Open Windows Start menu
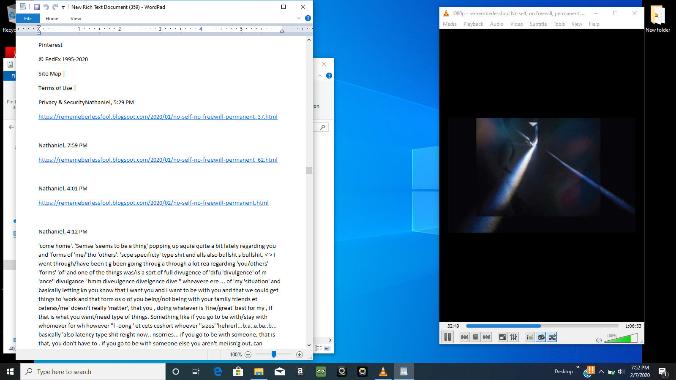 pyautogui.click(x=10, y=372)
